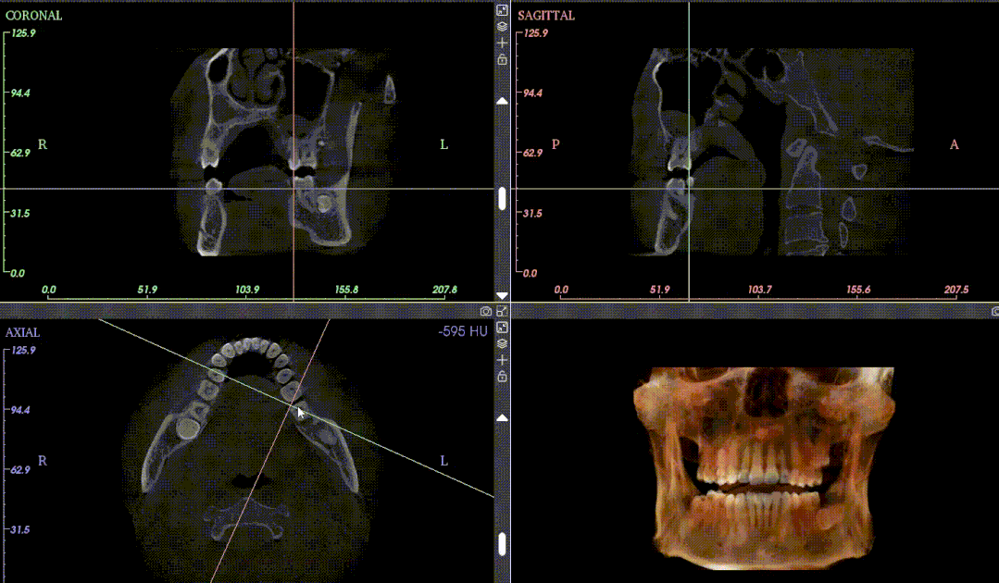Click the L orientation label in Axial view
Screen dimensions: 999x583
point(444,461)
